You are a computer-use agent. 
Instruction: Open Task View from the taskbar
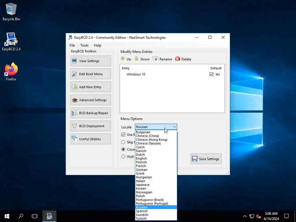pyautogui.click(x=35, y=216)
